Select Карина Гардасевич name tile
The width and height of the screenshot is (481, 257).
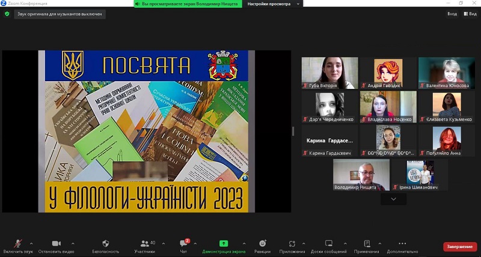(329, 141)
